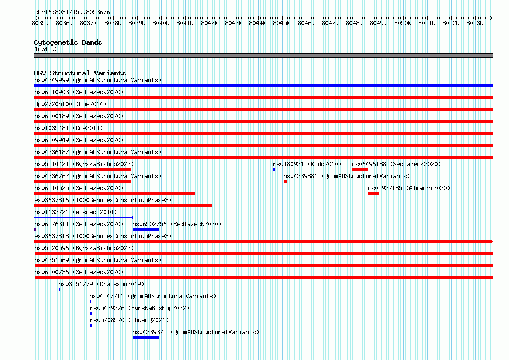Viewport: 509px width, 360px height.
Task: Click the nsv4249999 gnomADStructuralVariants label
Action: coord(98,80)
